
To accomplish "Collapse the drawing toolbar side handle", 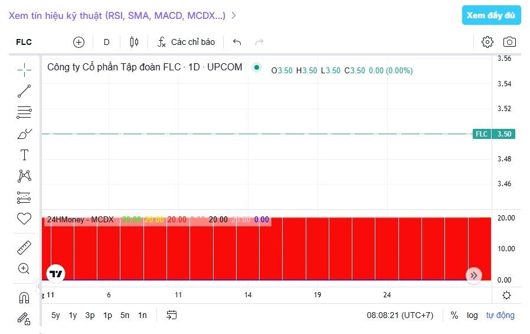I will 38,286.
